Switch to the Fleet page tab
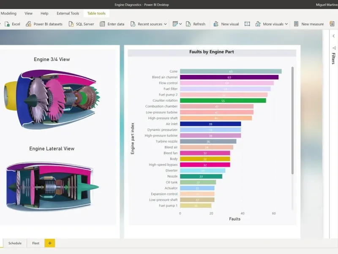This screenshot has height=254, width=338. tap(36, 243)
